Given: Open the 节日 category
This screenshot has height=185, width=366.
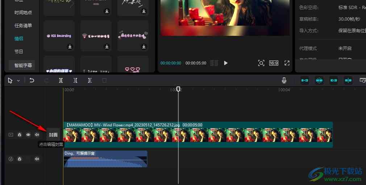Looking at the screenshot, I should [19, 51].
